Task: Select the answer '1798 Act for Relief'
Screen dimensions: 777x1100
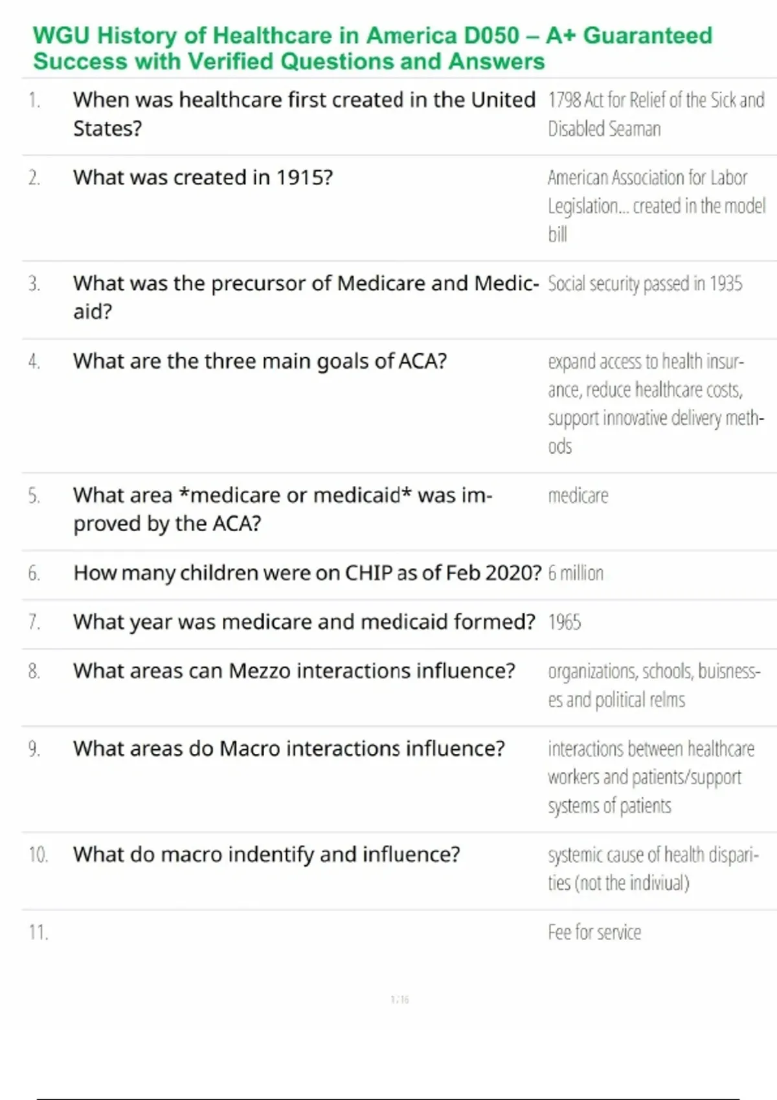Action: click(x=655, y=114)
